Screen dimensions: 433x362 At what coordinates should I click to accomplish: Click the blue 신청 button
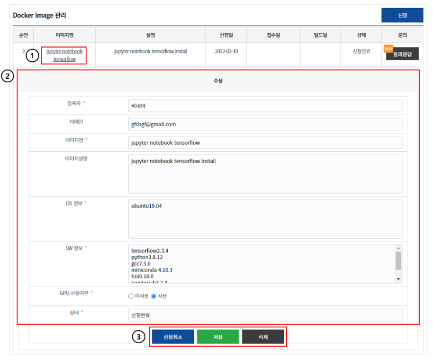[402, 15]
